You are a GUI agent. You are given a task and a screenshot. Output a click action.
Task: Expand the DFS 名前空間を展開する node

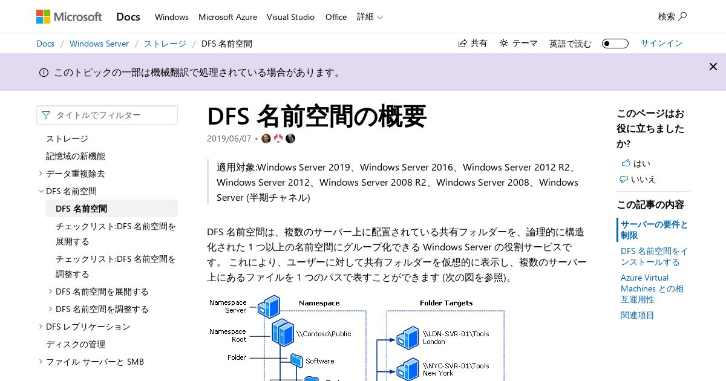tap(50, 291)
